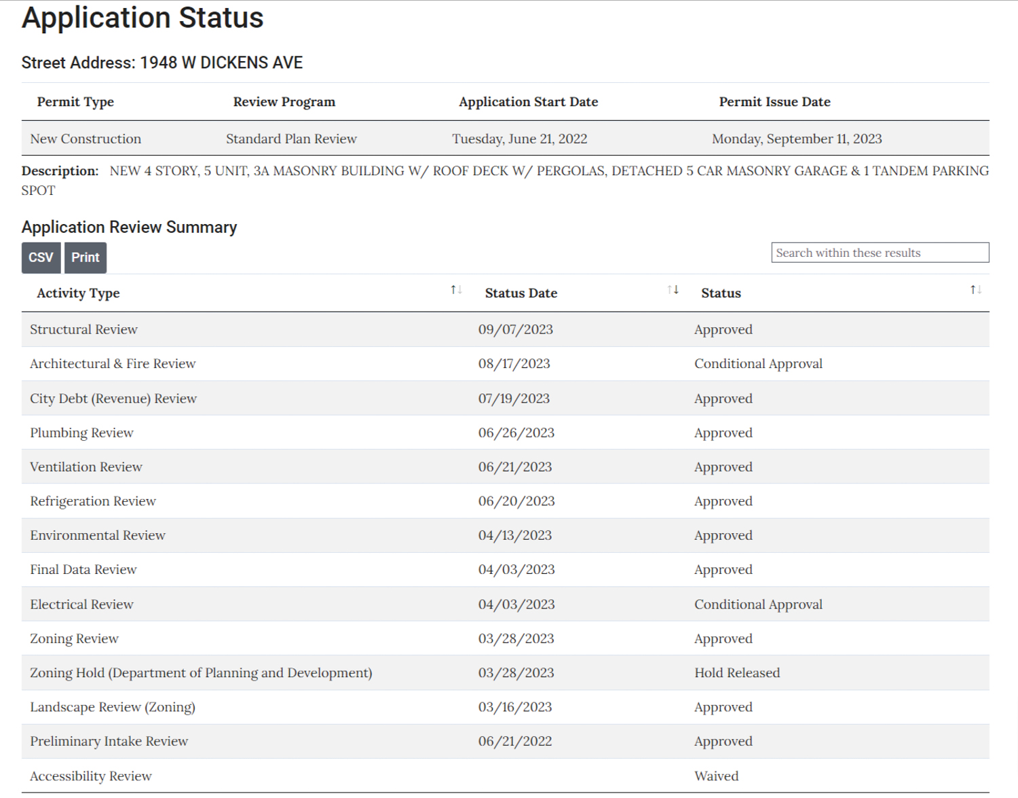Click the Waived status
The image size is (1018, 798).
[716, 776]
